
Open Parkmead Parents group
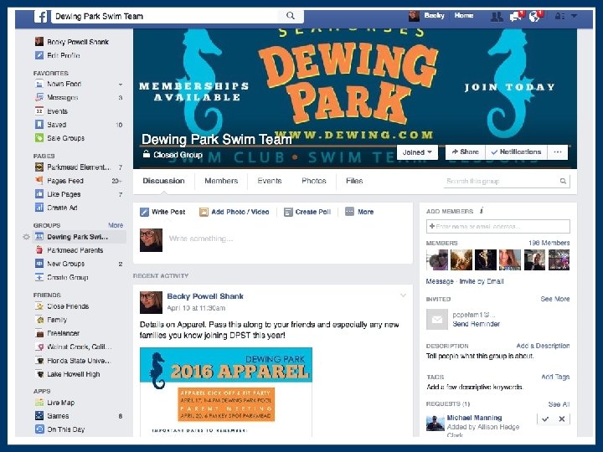[x=75, y=250]
